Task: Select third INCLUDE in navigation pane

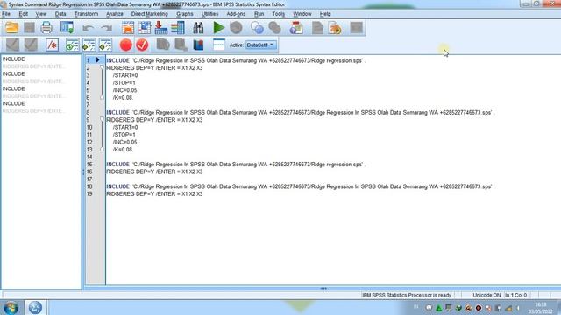Action: tap(14, 88)
